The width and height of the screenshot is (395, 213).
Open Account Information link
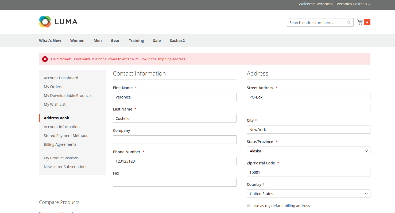pos(62,127)
